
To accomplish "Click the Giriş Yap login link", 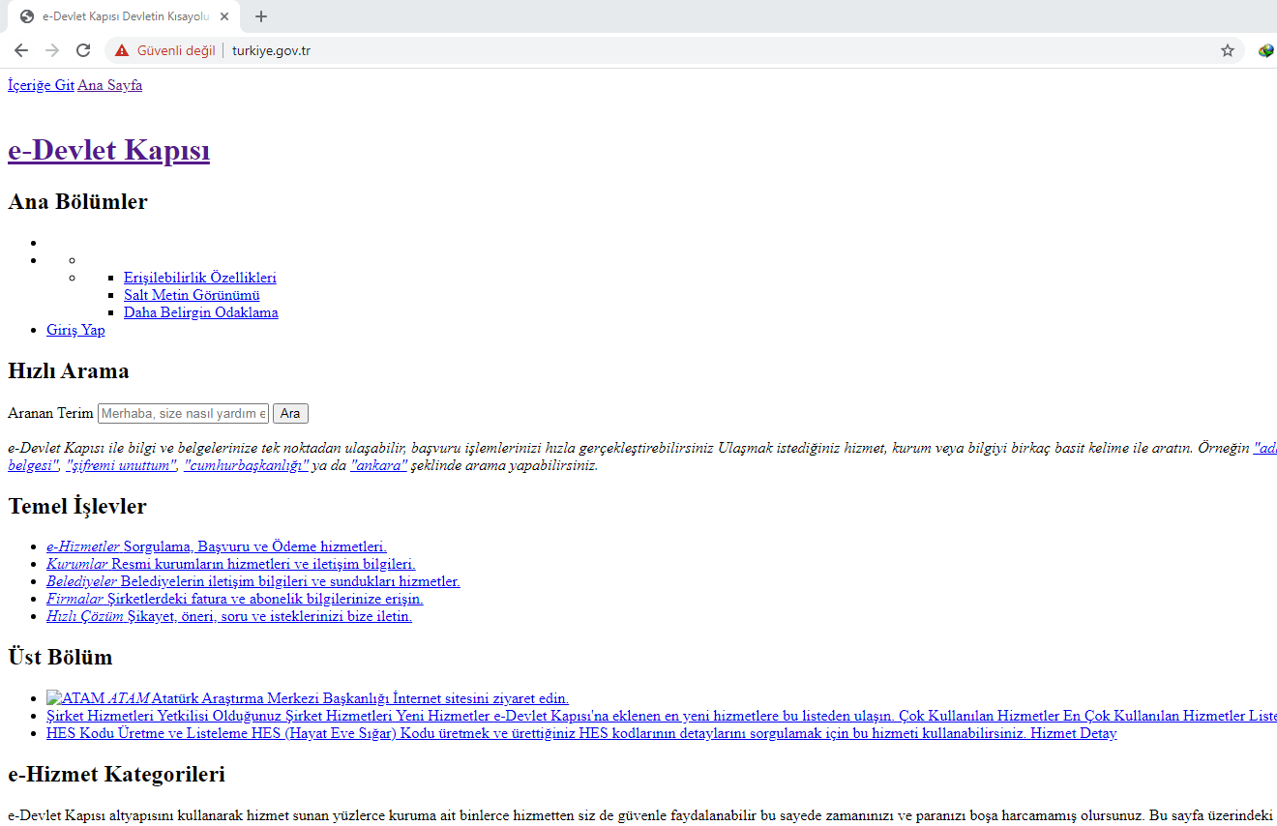I will [x=75, y=330].
